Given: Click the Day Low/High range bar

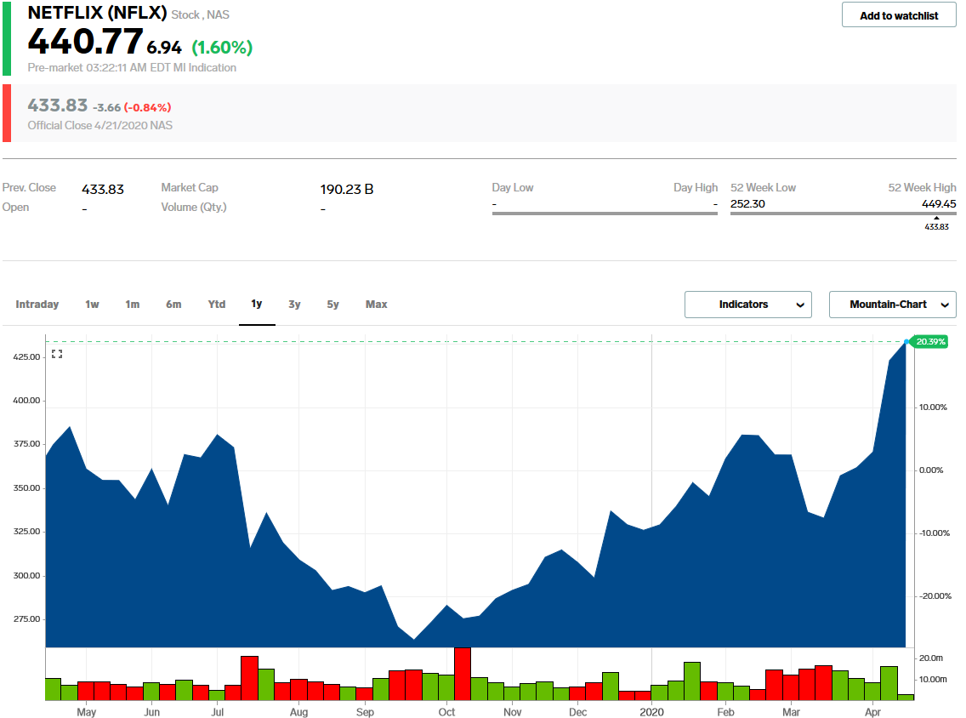Looking at the screenshot, I should click(x=605, y=214).
